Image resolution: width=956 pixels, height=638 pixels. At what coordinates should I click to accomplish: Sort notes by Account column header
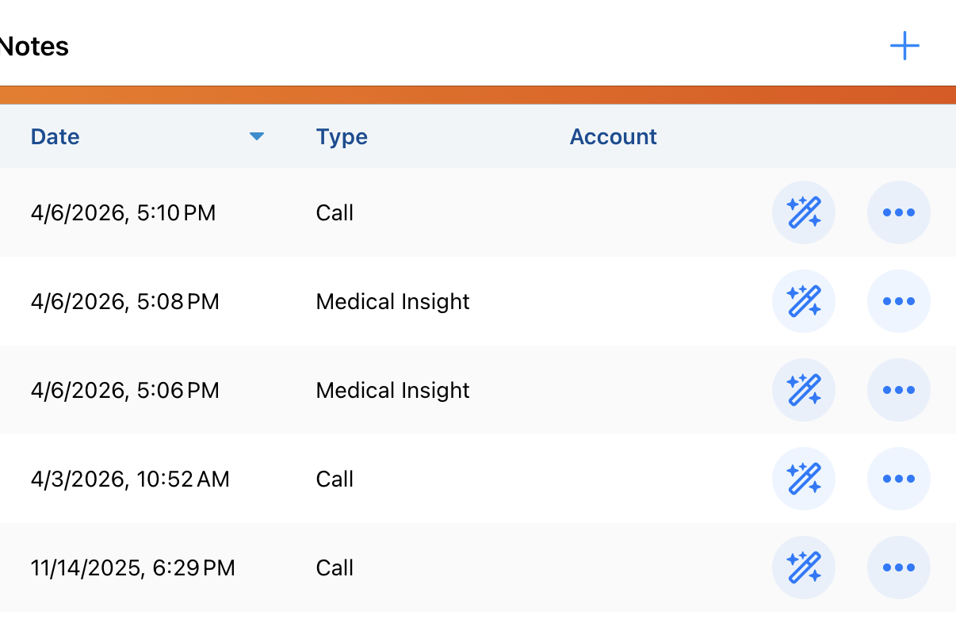coord(613,136)
